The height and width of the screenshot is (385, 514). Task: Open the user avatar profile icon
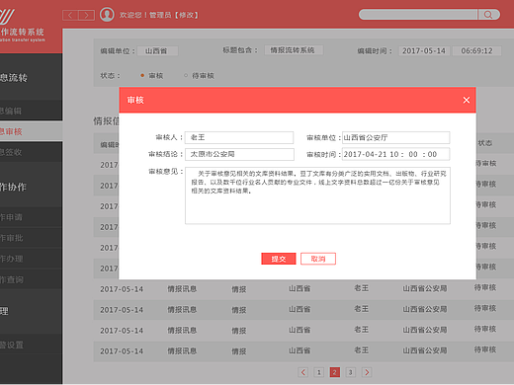[107, 15]
